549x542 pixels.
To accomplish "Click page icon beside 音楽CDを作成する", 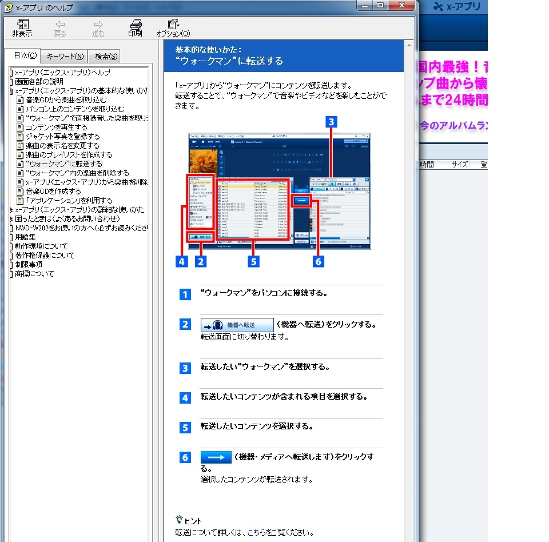I will [x=21, y=191].
